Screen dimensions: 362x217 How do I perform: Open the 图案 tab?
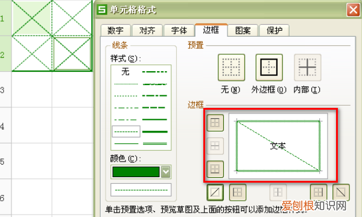coord(243,30)
